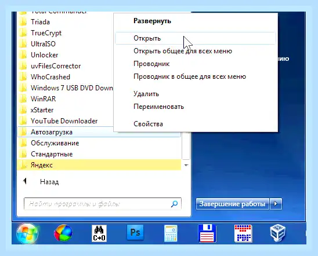Open the uvFilesCorrector folder entry
Viewport: 318px width, 256px height.
66,66
